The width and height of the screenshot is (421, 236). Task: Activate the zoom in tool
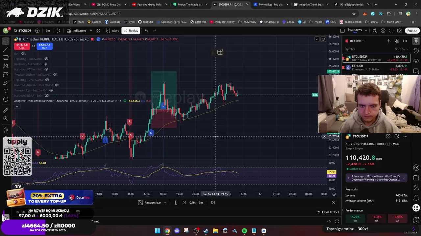(x=6, y=119)
